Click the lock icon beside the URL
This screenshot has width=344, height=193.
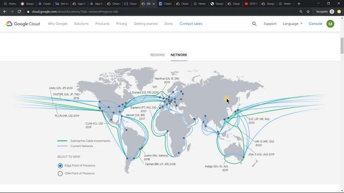(x=28, y=12)
